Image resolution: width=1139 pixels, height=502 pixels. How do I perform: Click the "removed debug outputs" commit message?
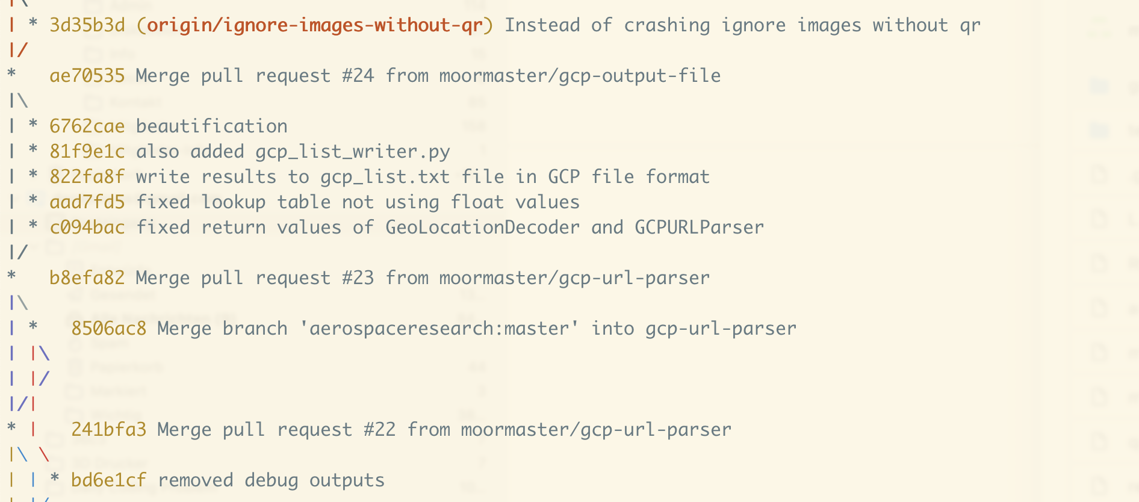(x=271, y=480)
